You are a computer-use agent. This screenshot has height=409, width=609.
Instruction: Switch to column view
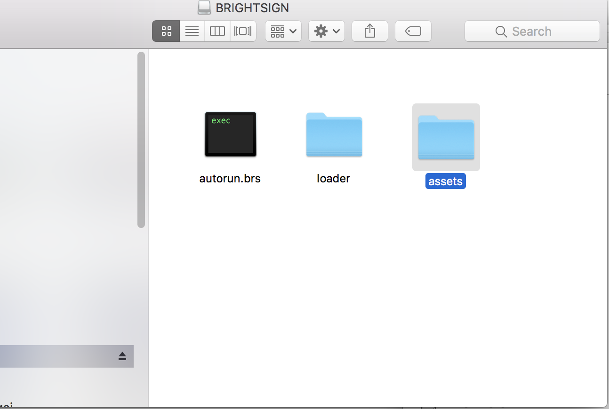(217, 31)
